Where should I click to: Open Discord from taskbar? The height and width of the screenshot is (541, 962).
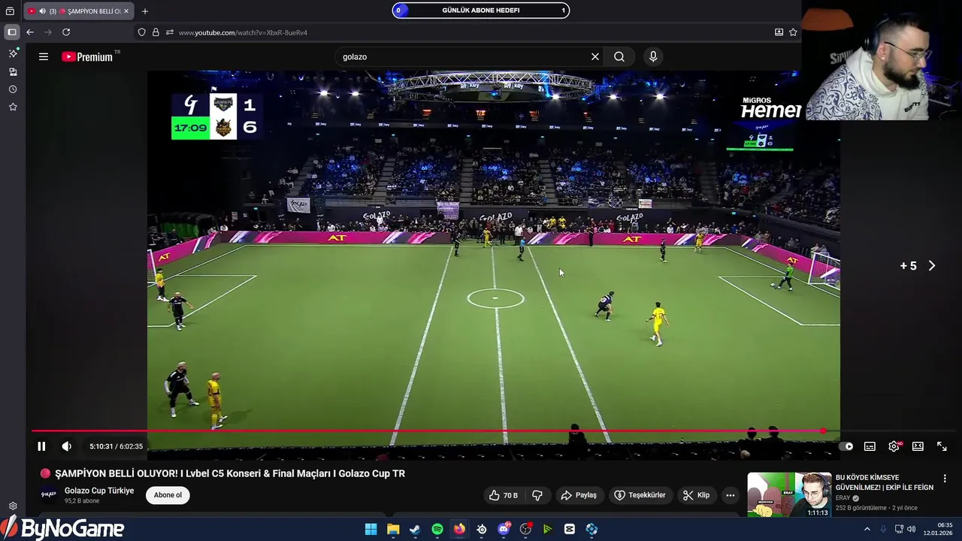click(x=504, y=529)
